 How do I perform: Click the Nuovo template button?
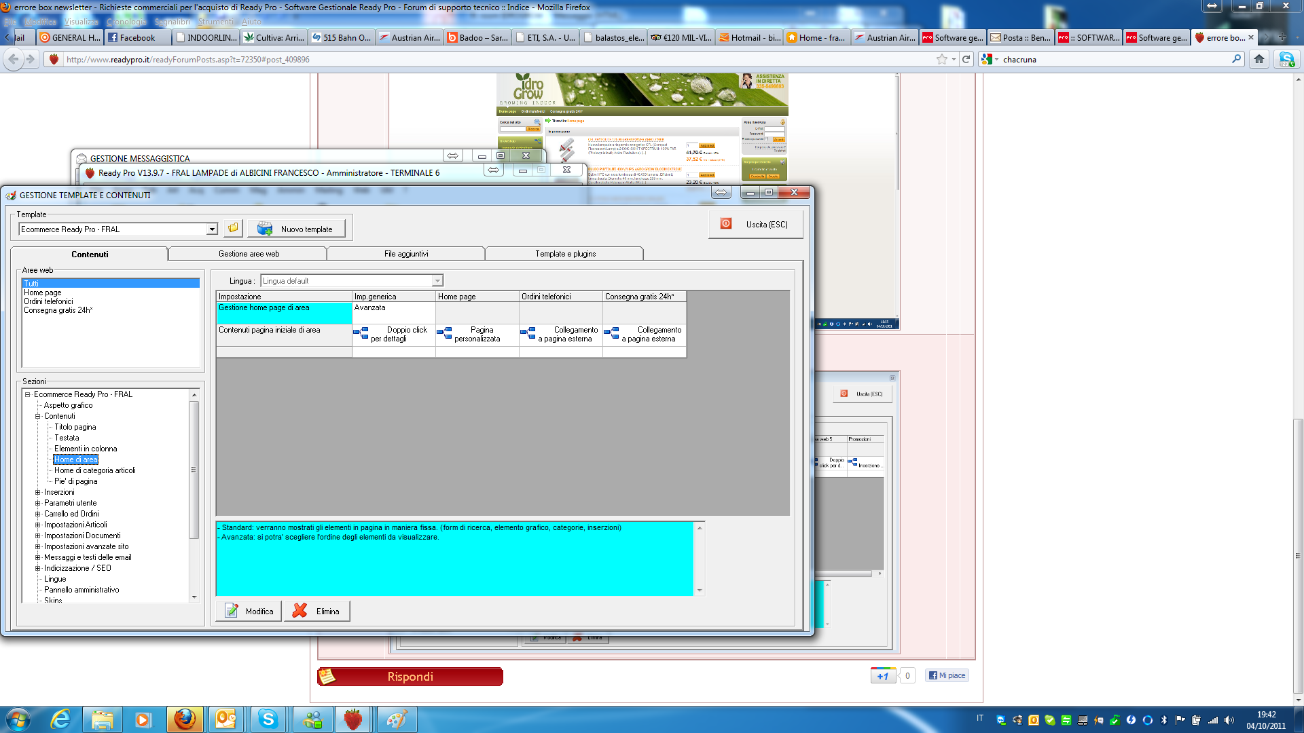point(296,229)
